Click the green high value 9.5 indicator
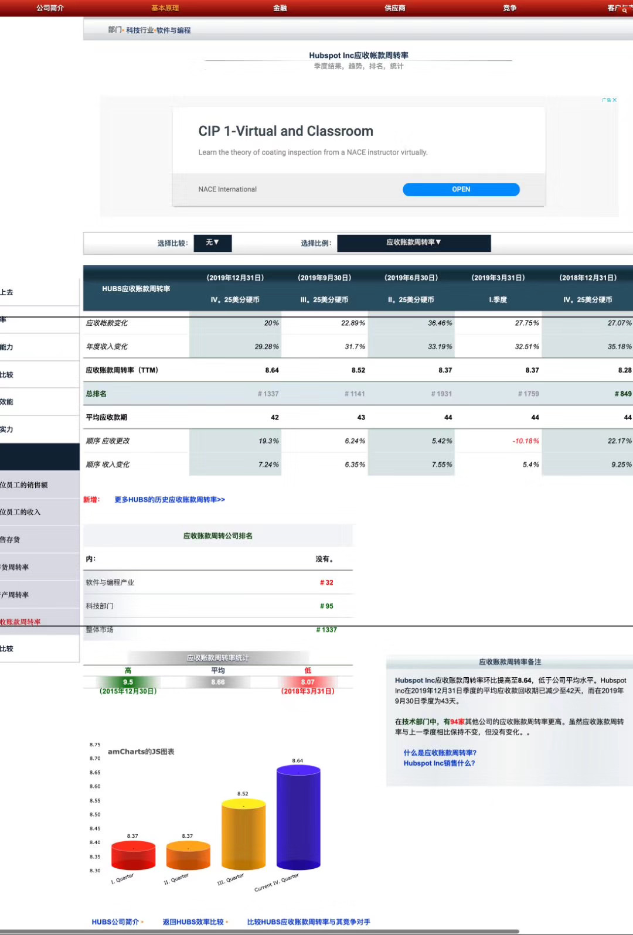 tap(128, 682)
